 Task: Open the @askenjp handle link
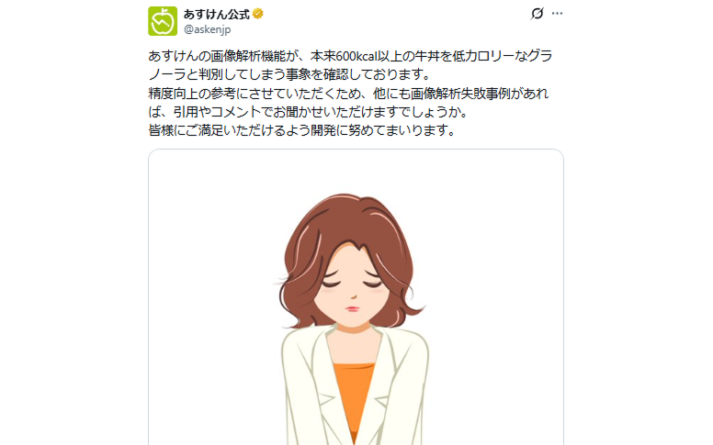point(207,29)
